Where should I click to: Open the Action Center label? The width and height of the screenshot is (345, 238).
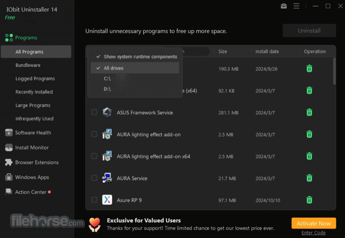(x=31, y=192)
